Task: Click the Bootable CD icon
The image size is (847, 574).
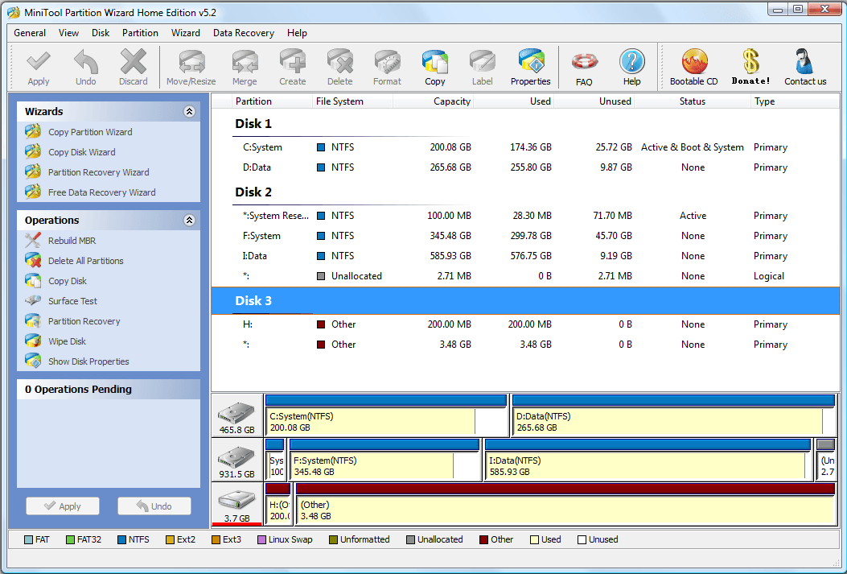Action: 694,62
